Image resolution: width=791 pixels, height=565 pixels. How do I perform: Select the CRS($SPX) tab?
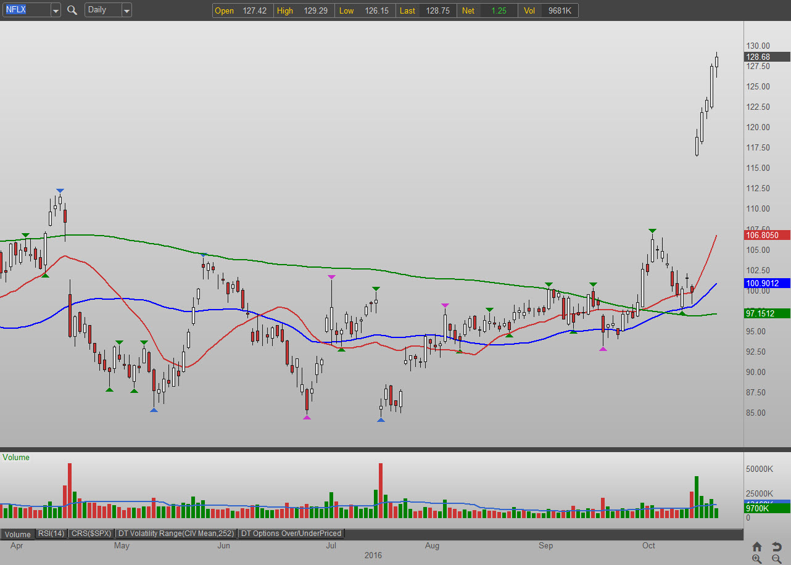click(x=91, y=534)
